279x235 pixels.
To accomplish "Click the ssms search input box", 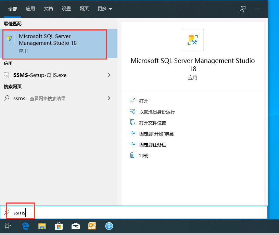I will coord(137,212).
